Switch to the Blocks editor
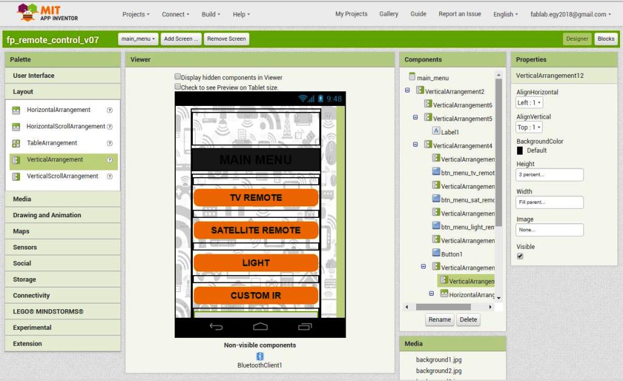623x381 pixels. coord(605,39)
